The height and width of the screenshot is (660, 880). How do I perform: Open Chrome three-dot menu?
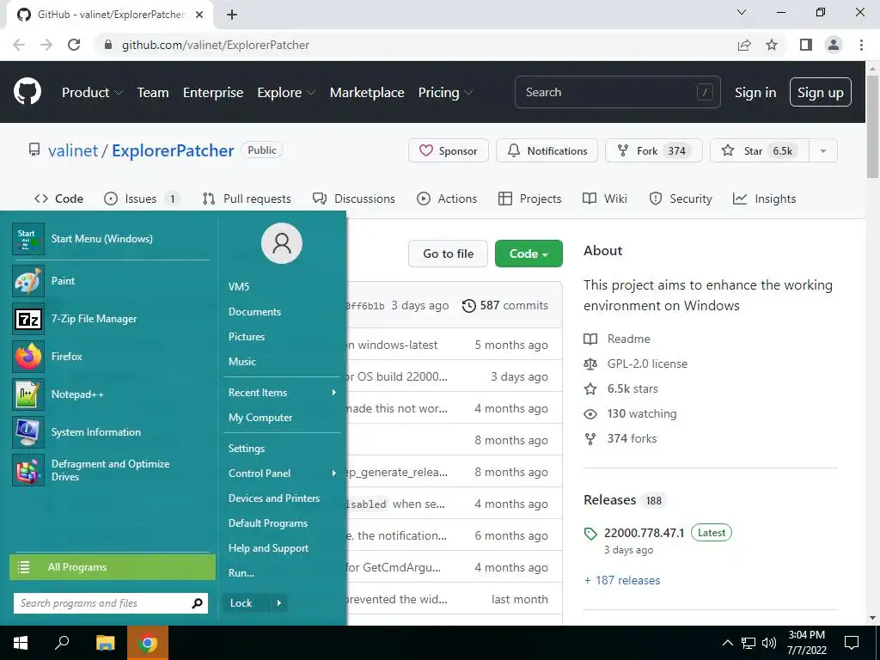point(861,45)
